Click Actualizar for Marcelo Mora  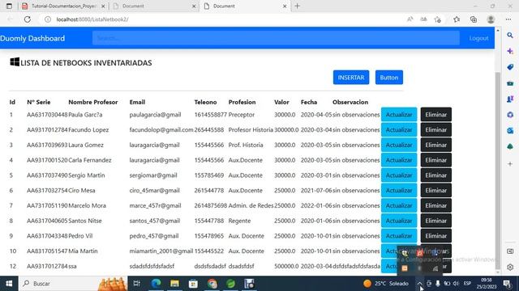tap(399, 205)
